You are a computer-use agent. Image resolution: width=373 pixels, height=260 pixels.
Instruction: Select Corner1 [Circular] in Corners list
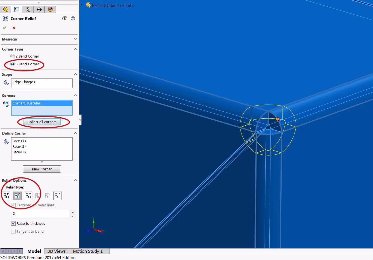coord(42,103)
